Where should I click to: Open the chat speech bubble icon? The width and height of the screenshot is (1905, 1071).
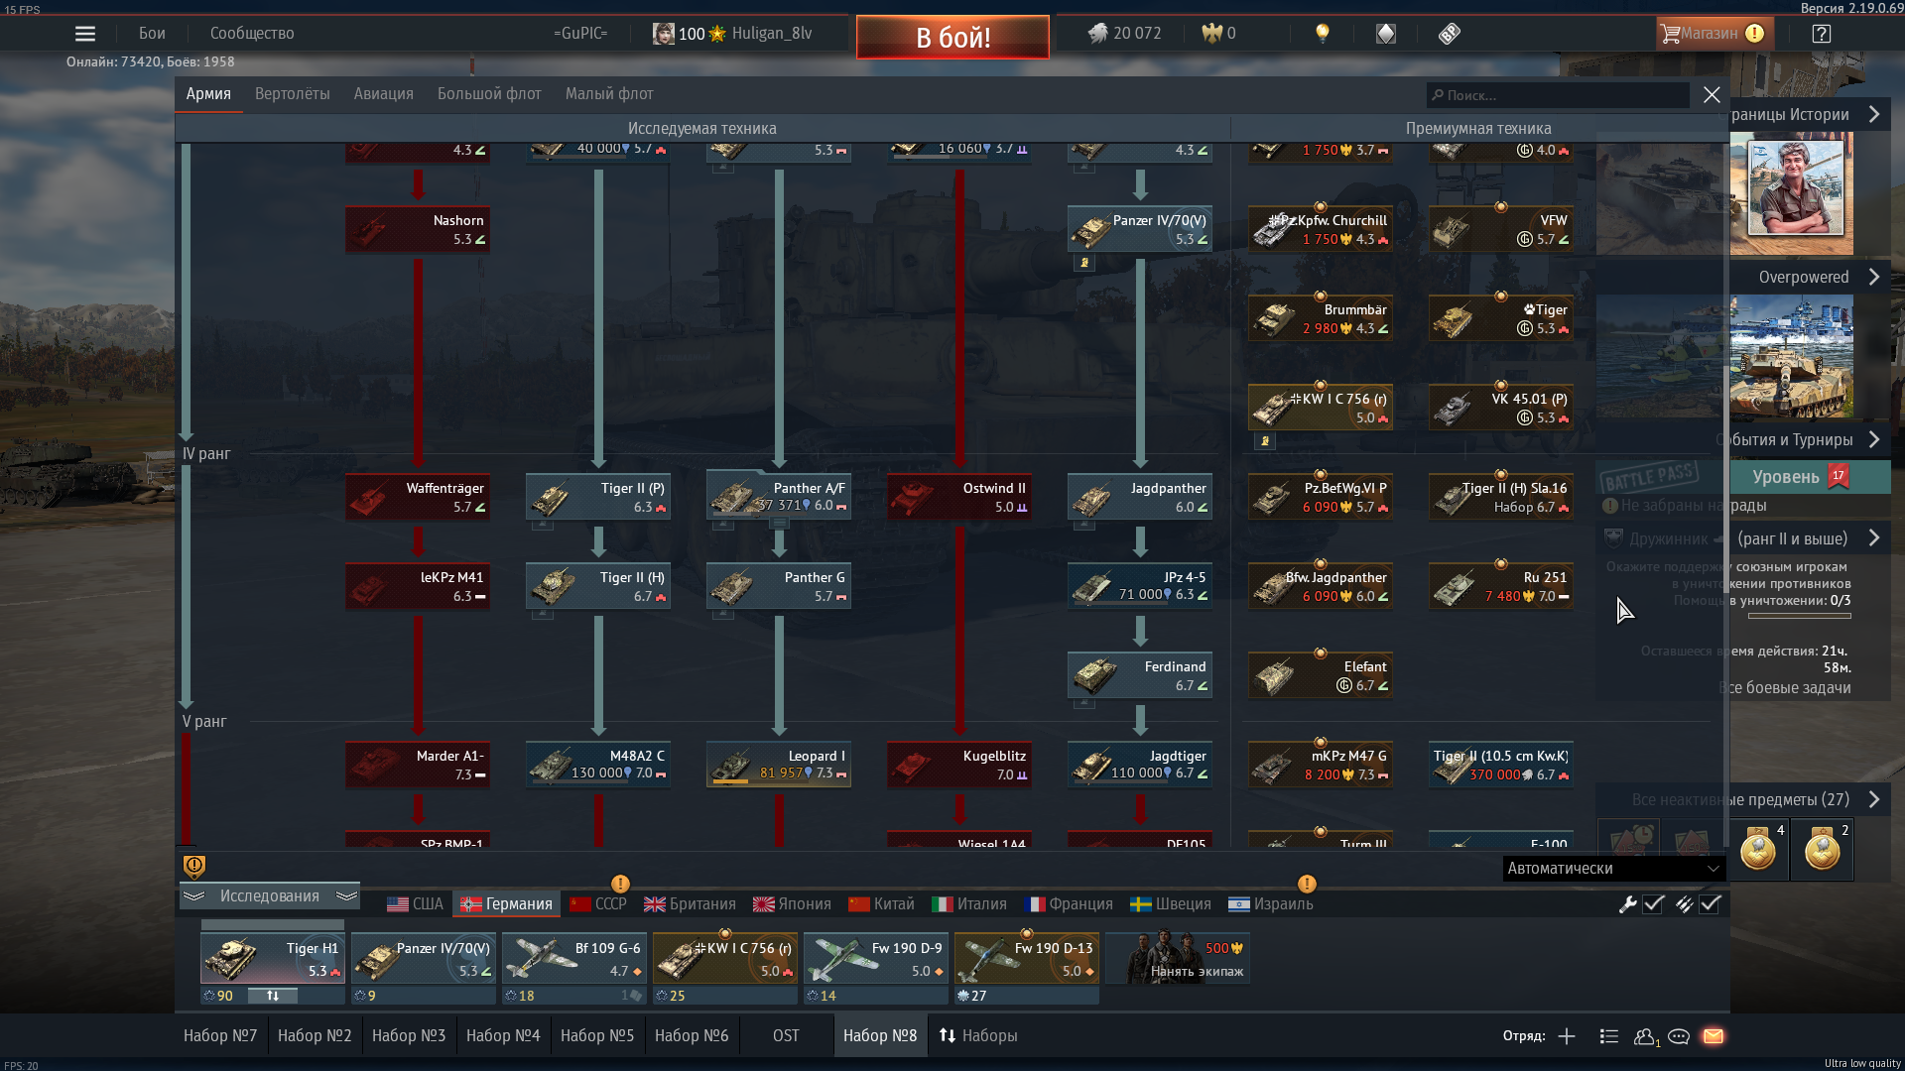click(x=1679, y=1036)
